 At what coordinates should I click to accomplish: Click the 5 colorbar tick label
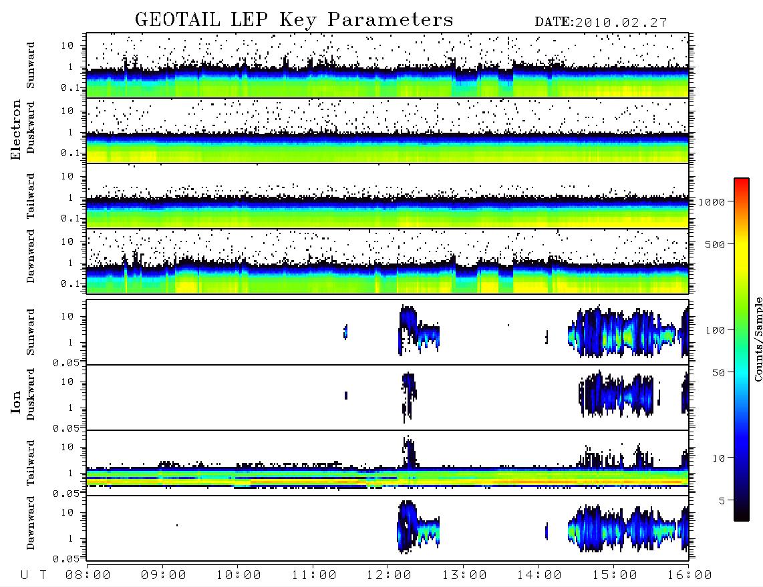pyautogui.click(x=722, y=501)
